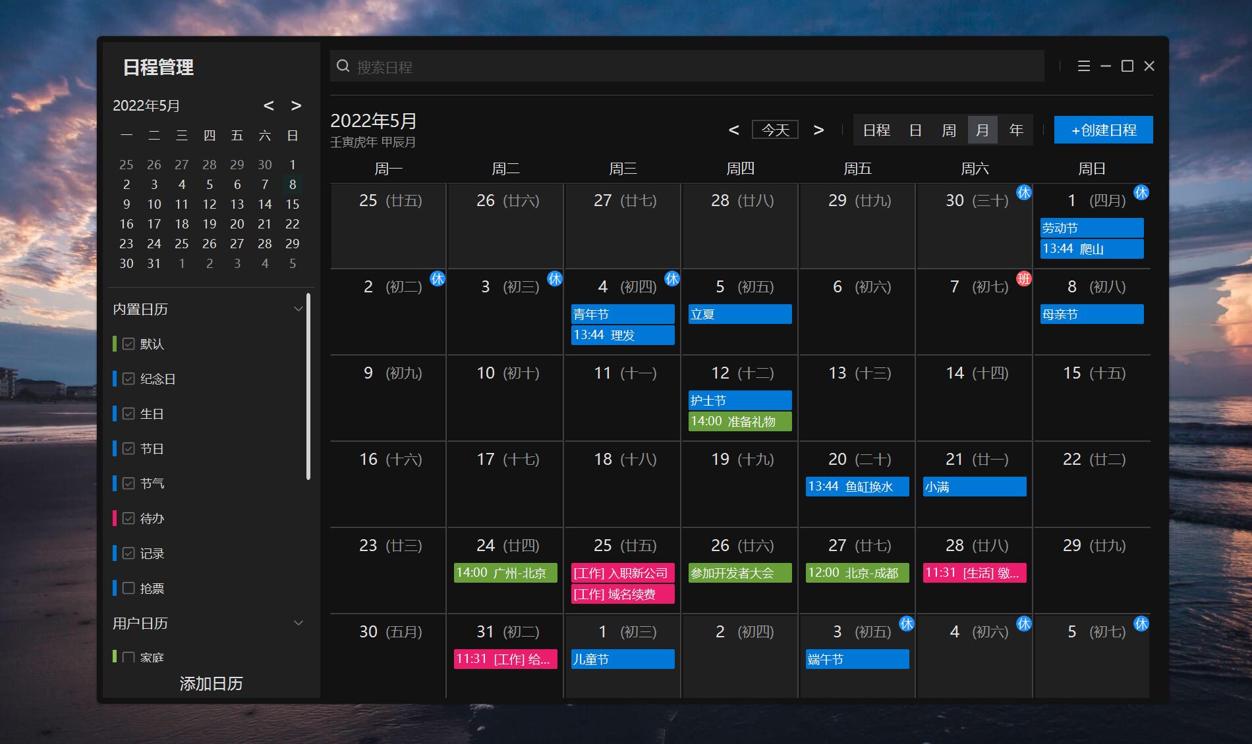Switch to the 周 view tab
This screenshot has height=744, width=1252.
tap(948, 130)
